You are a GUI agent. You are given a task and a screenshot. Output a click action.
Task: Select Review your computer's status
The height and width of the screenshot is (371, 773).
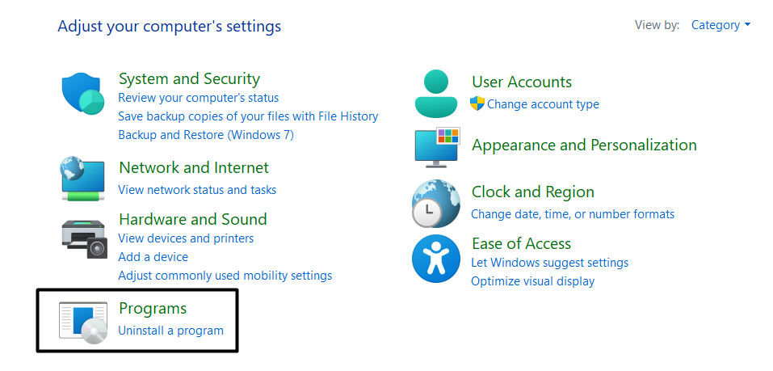(x=198, y=98)
